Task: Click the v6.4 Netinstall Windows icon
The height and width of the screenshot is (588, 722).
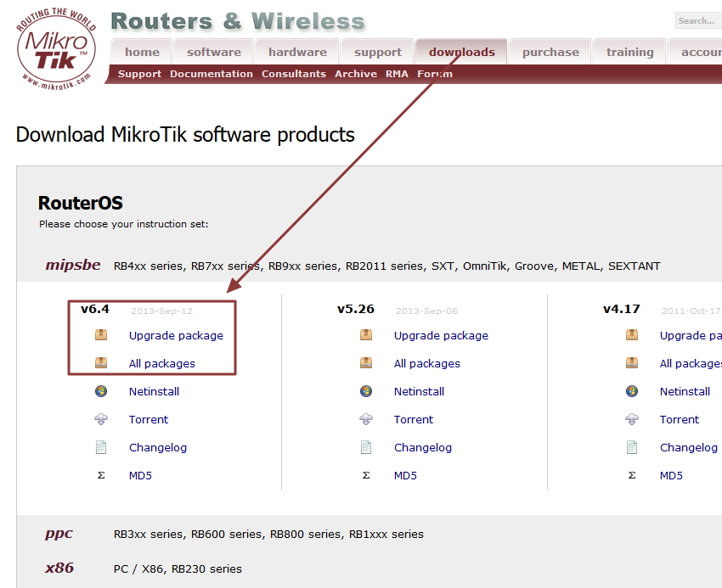Action: (101, 391)
